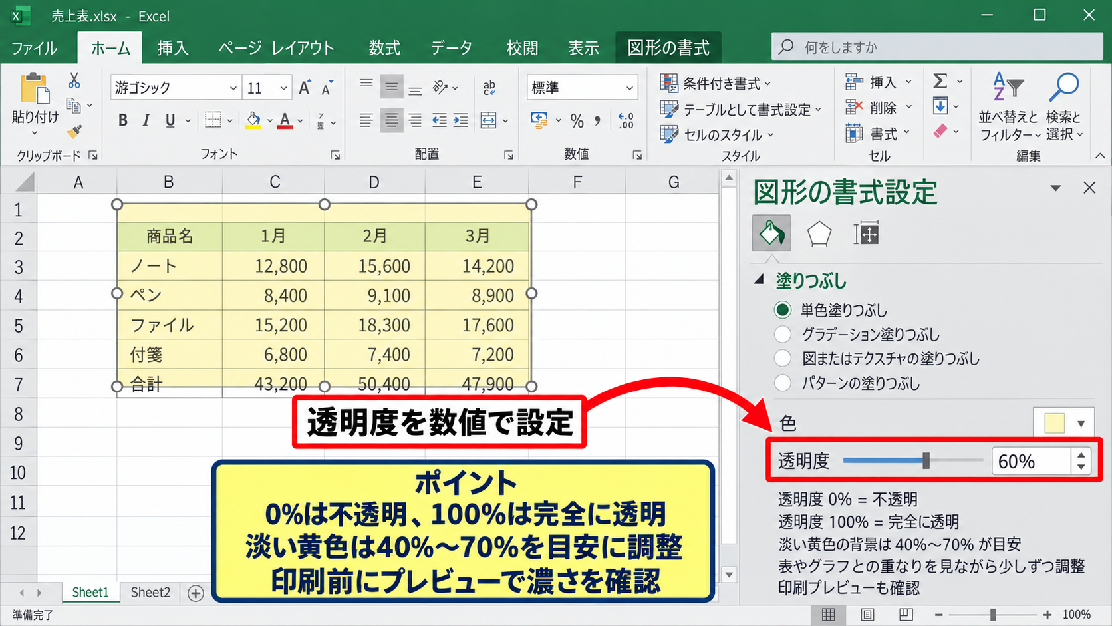Open the ファイル tab

[34, 48]
